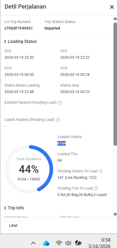Screen dimensions: 117x248
Task: Click the Lihat button
Action: pos(13,225)
